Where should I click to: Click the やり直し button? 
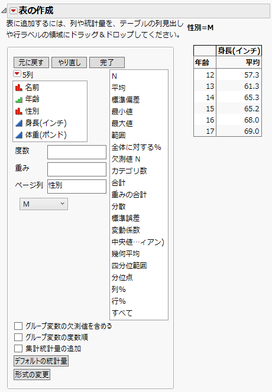(69, 63)
